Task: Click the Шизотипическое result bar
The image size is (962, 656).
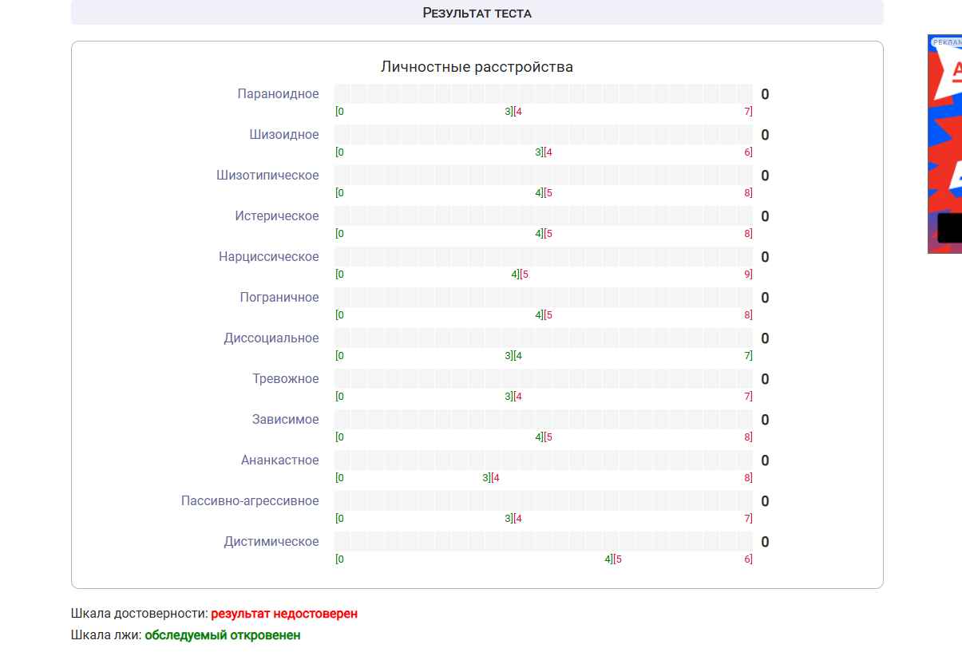Action: 543,176
